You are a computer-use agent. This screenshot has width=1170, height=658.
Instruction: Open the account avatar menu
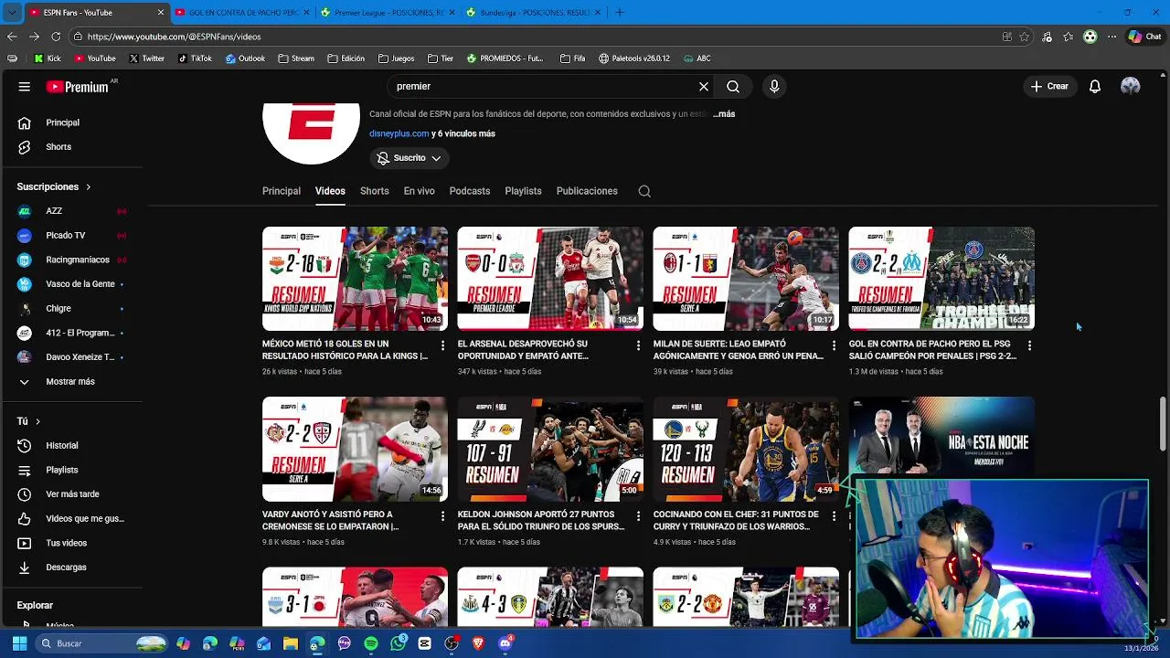pos(1131,87)
